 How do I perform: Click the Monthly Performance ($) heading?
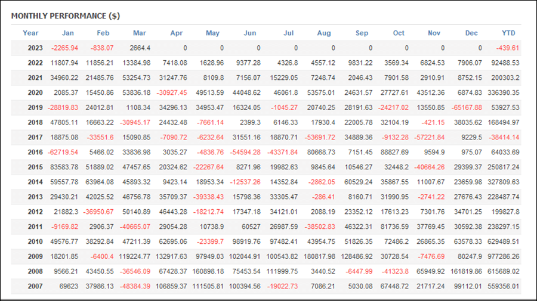[66, 16]
